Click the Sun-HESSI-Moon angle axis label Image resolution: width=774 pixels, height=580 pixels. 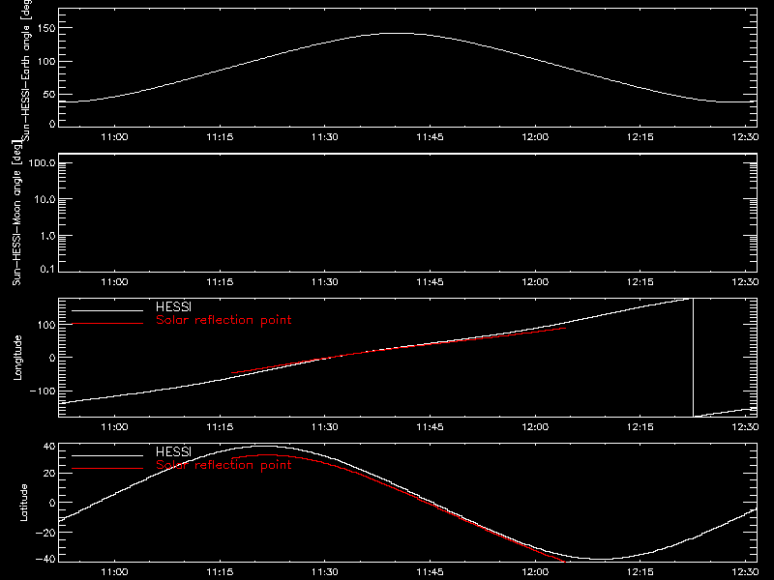pyautogui.click(x=16, y=213)
